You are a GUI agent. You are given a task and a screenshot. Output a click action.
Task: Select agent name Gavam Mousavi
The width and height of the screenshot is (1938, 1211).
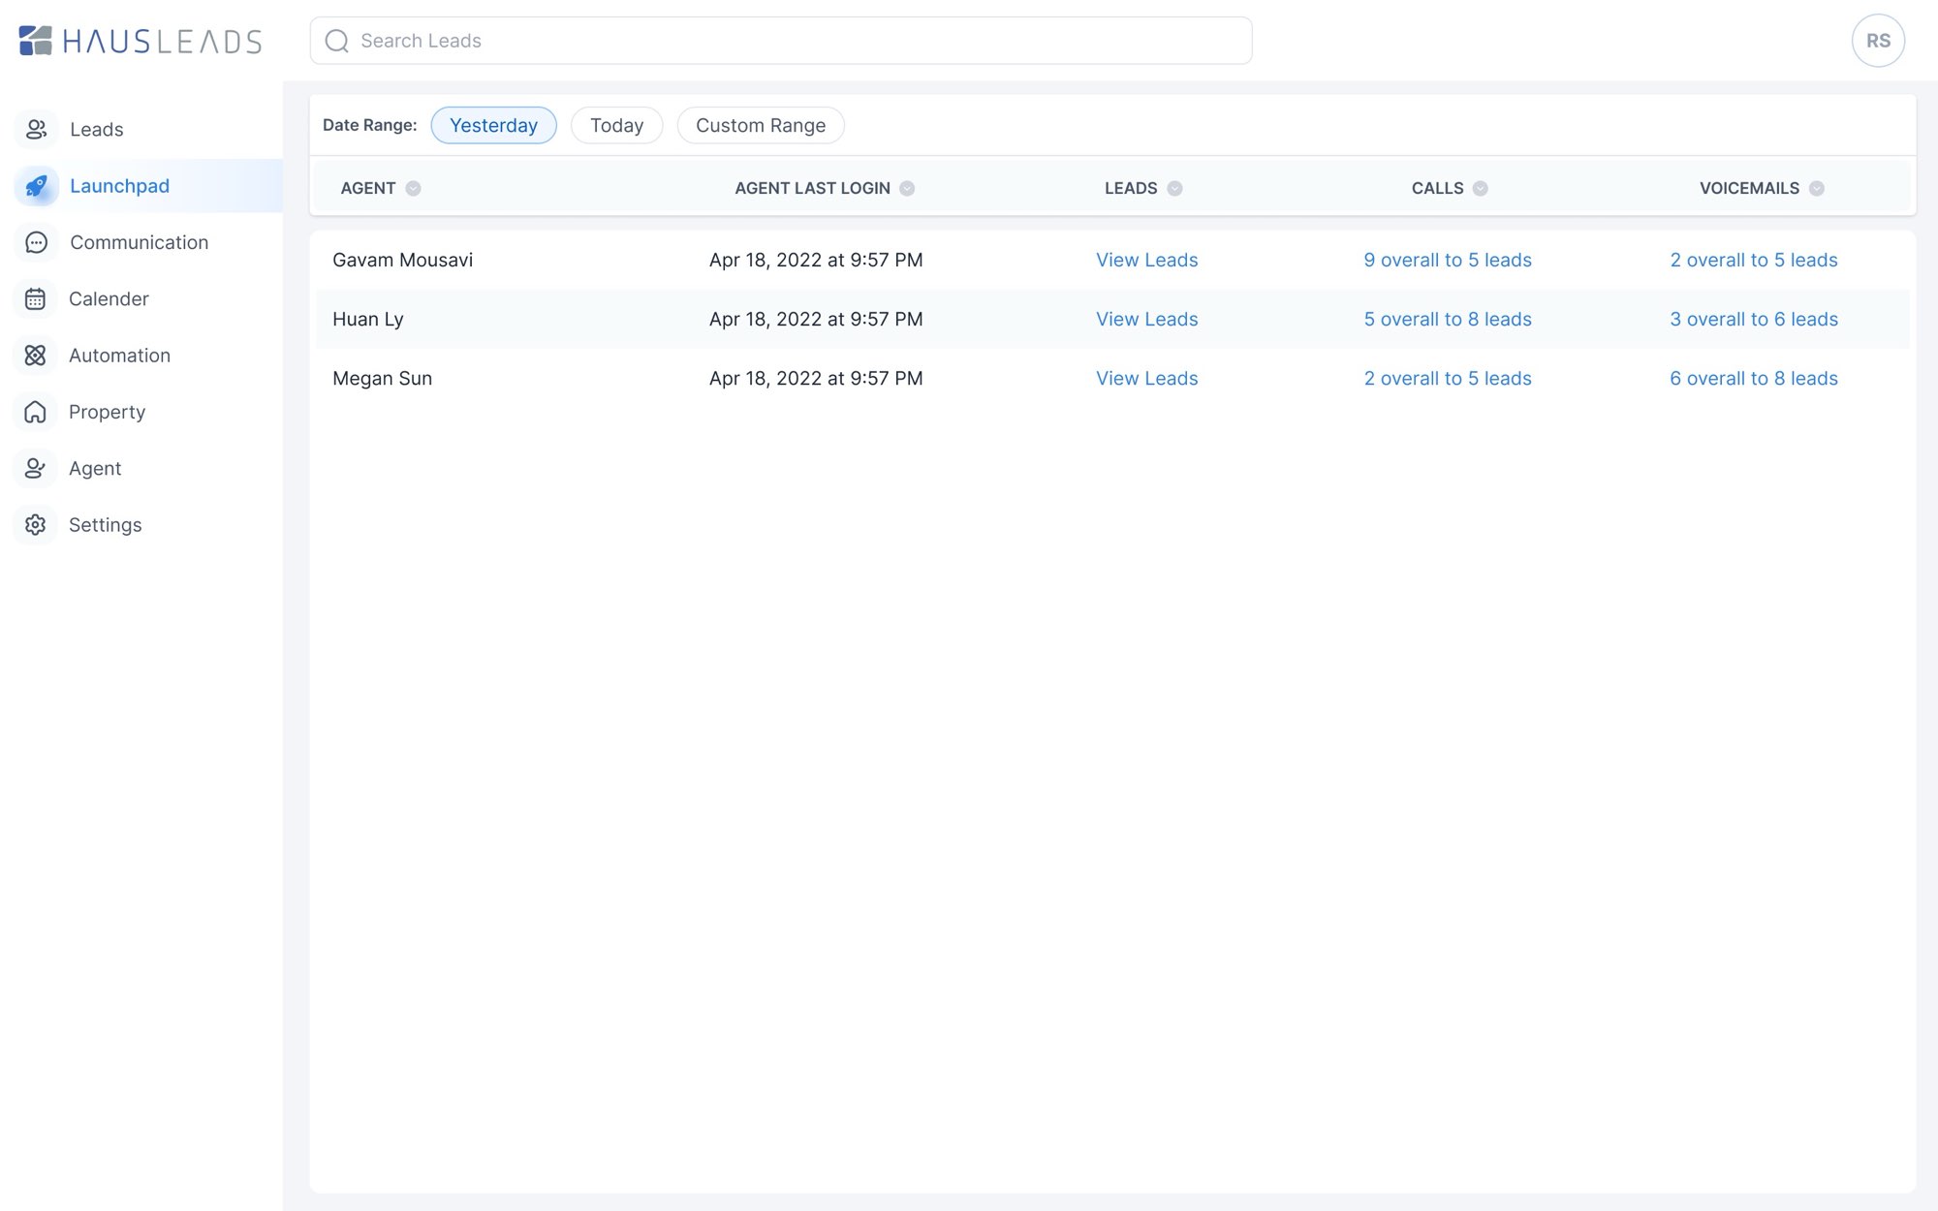pyautogui.click(x=402, y=260)
